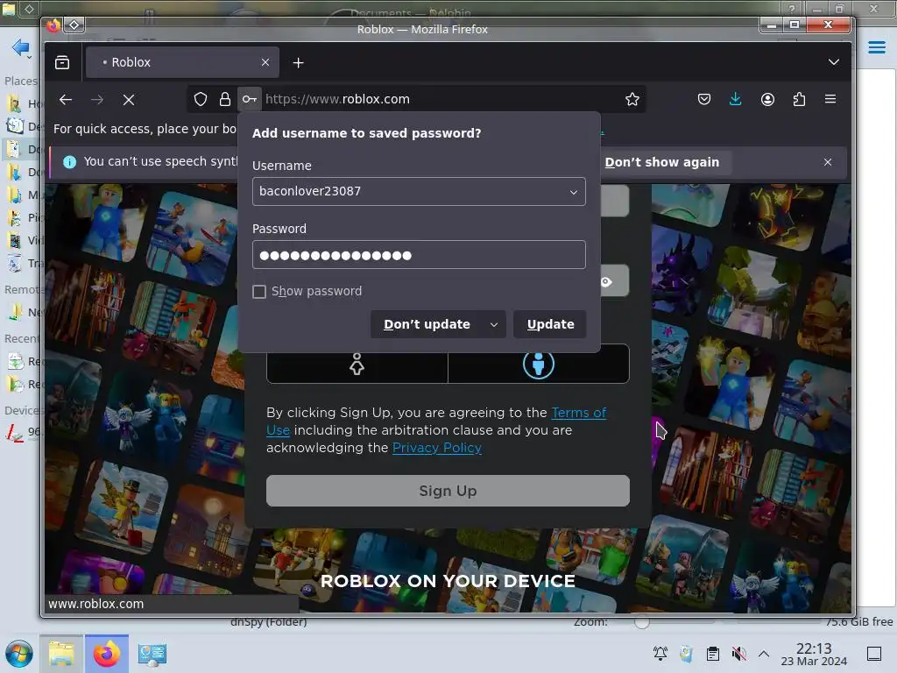Viewport: 897px width, 673px height.
Task: Click the Dolphin back arrow
Action: 21,47
